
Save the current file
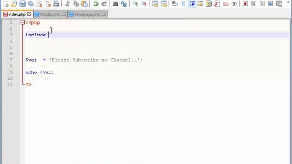pos(22,4)
